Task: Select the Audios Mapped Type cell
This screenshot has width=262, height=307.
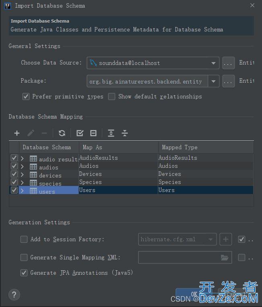Action: pos(206,166)
